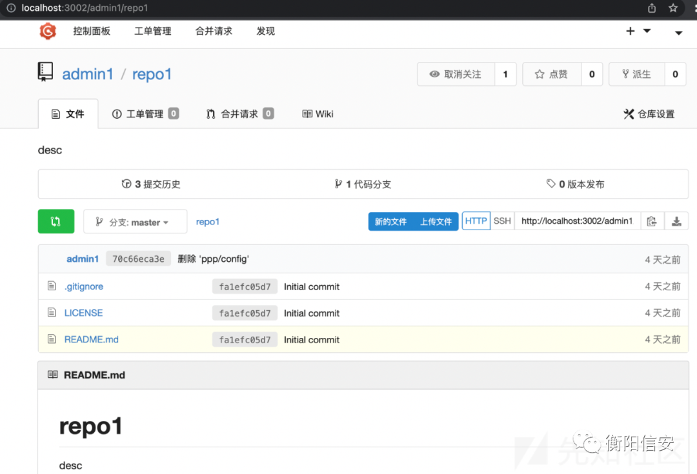
Task: Open the 控制面板 dashboard menu
Action: click(92, 31)
